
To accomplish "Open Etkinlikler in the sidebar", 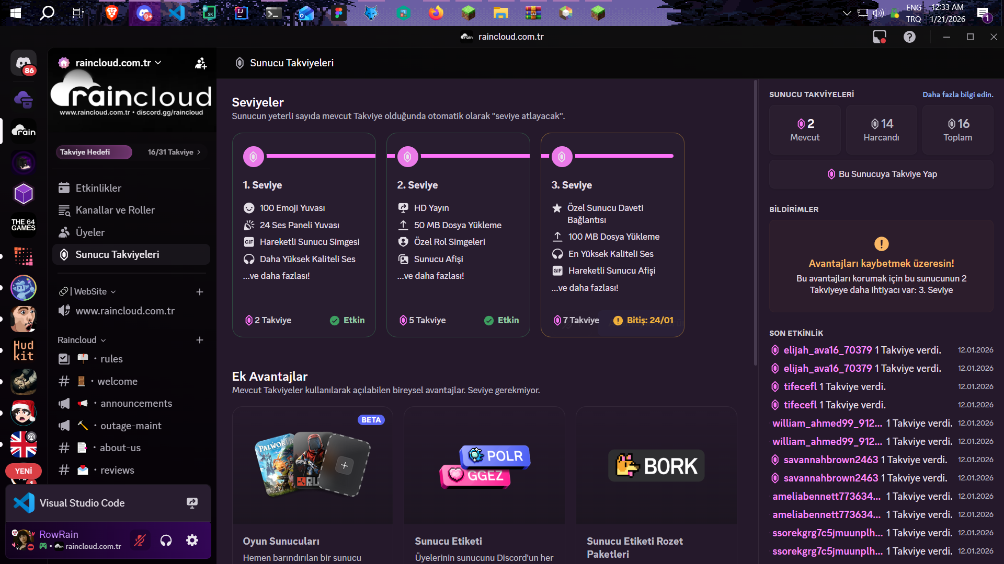I will (131, 188).
